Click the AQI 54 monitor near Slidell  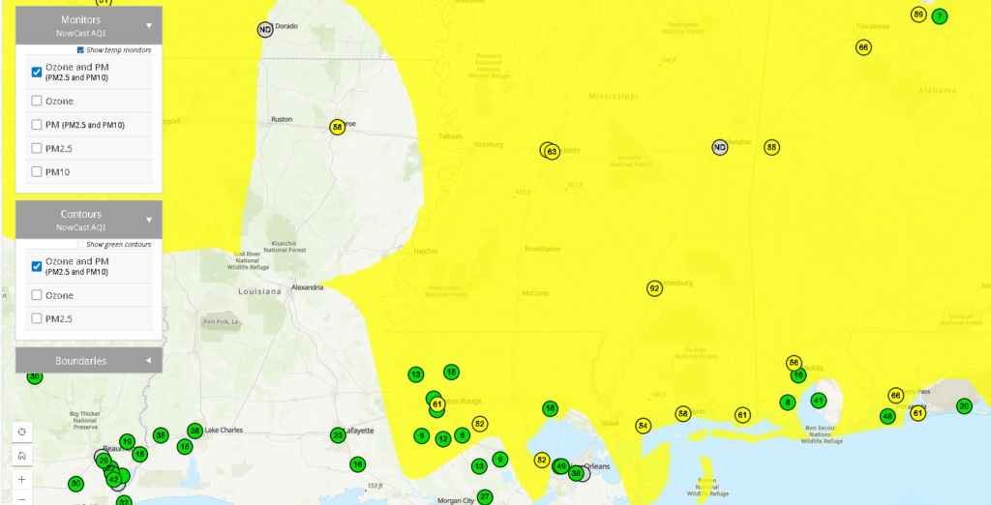click(x=643, y=426)
